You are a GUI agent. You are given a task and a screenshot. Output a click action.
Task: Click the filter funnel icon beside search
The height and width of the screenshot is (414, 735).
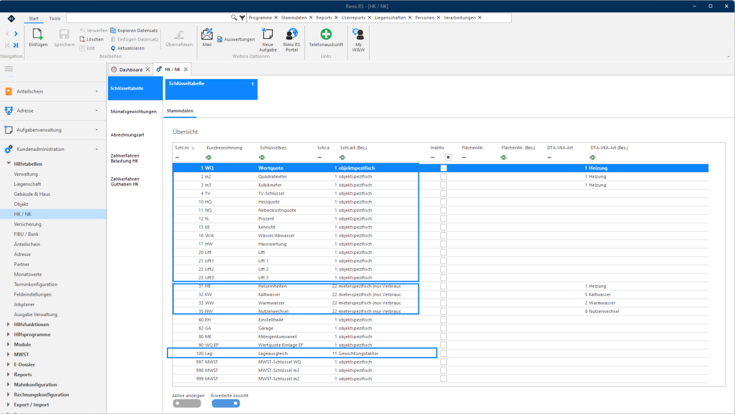(x=242, y=18)
